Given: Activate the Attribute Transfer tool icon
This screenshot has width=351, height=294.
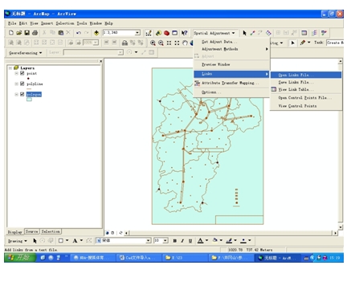Looking at the screenshot, I should [324, 33].
